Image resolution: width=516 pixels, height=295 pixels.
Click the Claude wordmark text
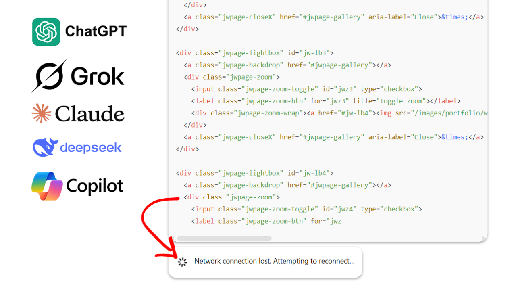click(89, 114)
